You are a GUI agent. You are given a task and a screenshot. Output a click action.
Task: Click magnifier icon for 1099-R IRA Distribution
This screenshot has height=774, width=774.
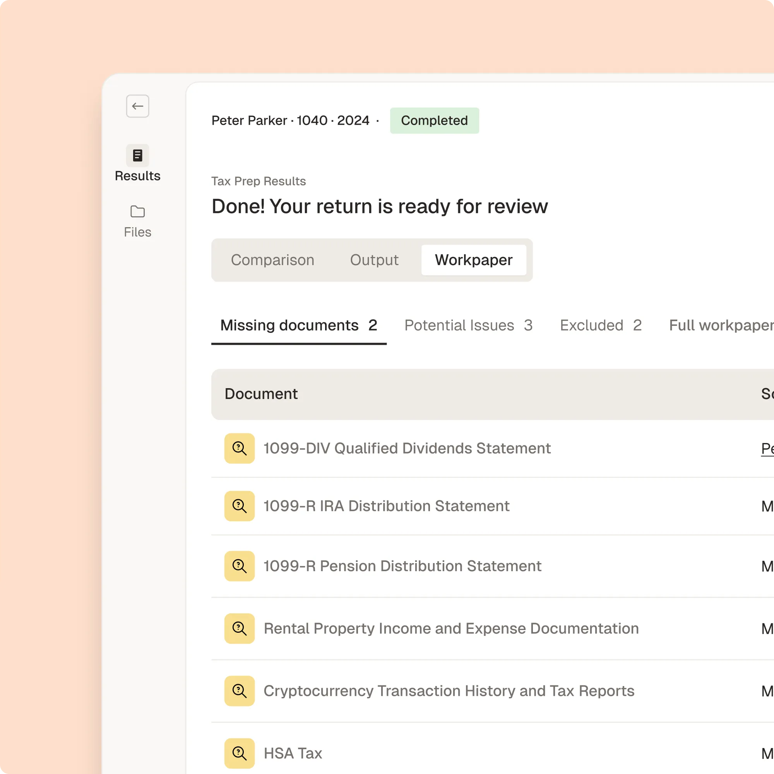239,506
